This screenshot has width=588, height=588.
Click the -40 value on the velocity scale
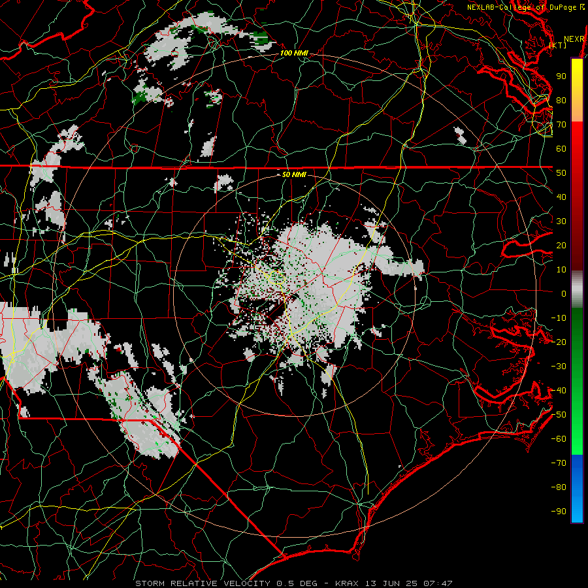click(559, 391)
